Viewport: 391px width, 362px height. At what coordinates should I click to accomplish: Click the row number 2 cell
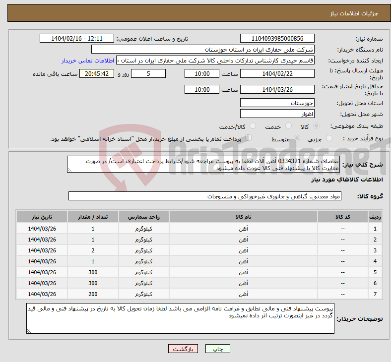(x=375, y=240)
